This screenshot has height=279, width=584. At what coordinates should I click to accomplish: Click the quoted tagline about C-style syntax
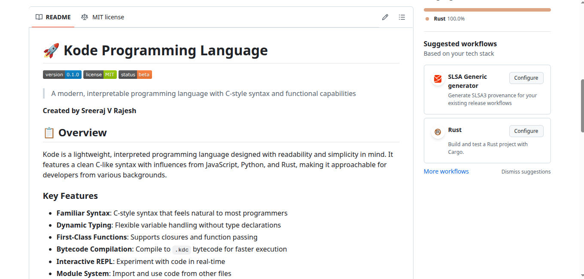(x=204, y=93)
